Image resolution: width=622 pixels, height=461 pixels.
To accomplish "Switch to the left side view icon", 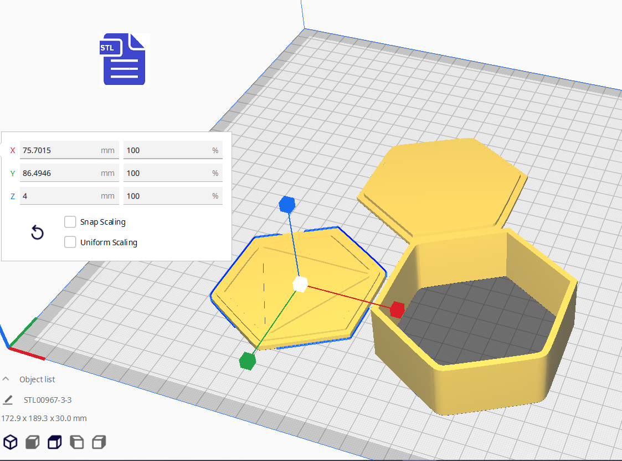I will [76, 442].
